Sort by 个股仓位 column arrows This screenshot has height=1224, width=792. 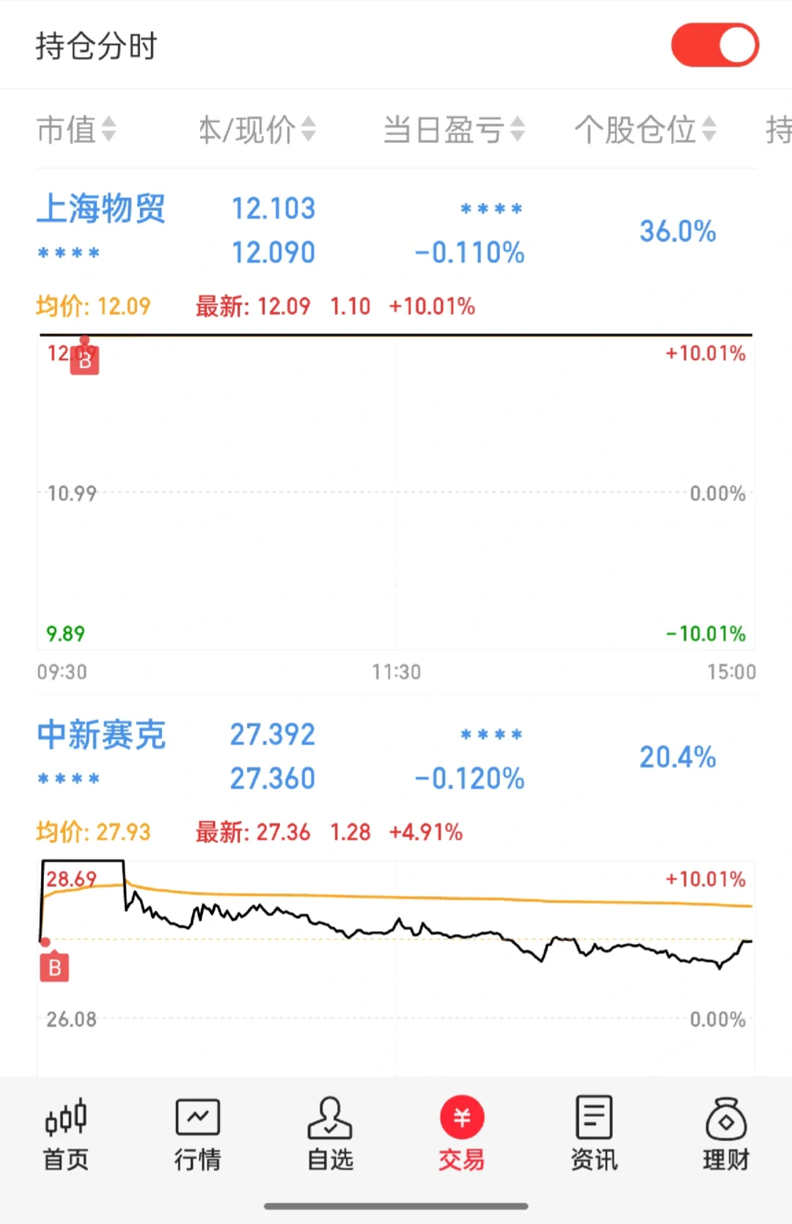tap(708, 129)
